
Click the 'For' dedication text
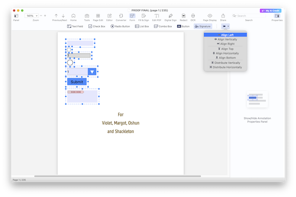point(121,115)
